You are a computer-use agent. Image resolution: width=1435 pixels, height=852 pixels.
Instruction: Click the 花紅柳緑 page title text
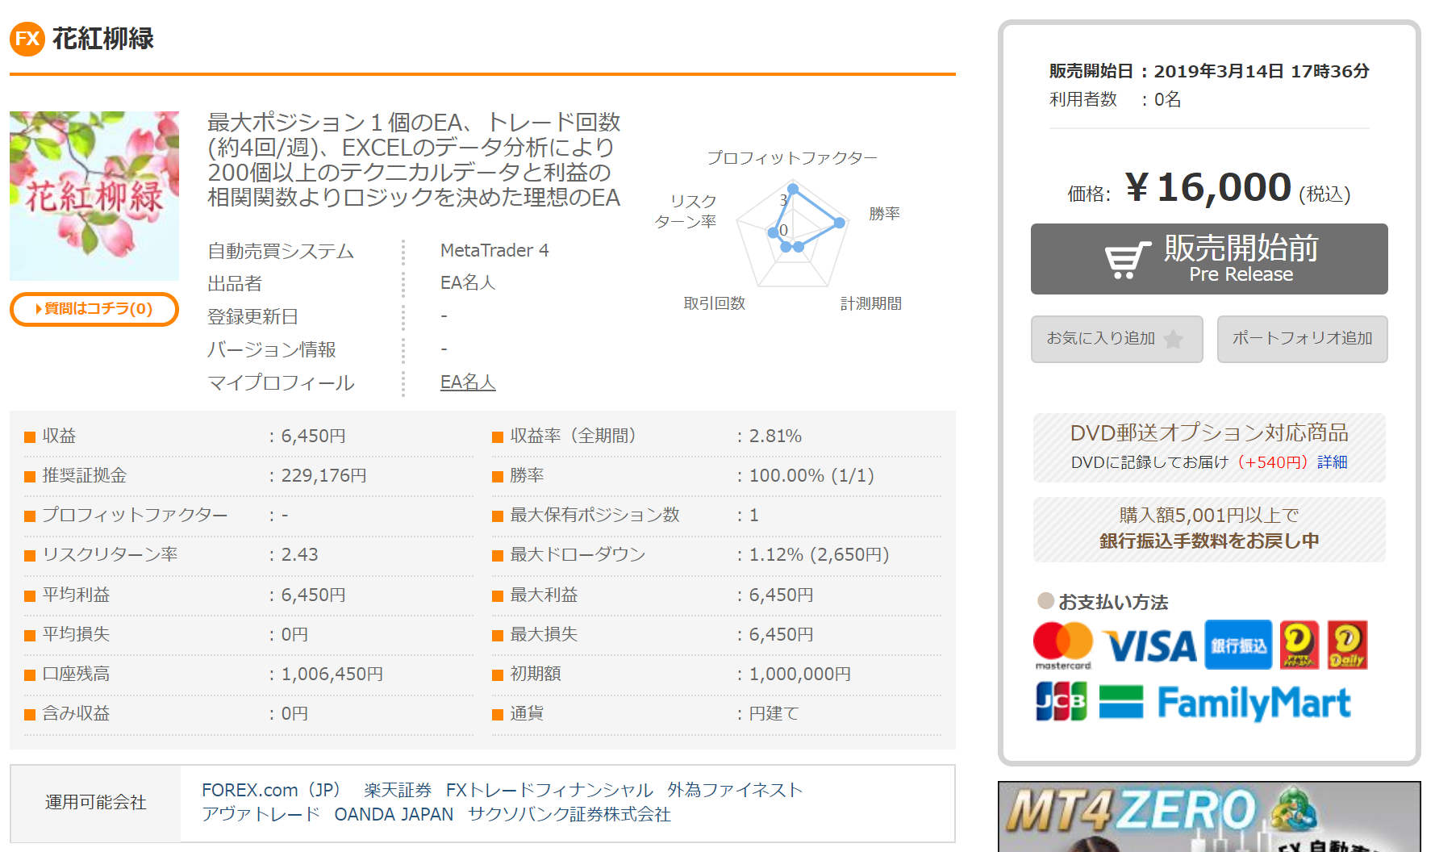(103, 39)
